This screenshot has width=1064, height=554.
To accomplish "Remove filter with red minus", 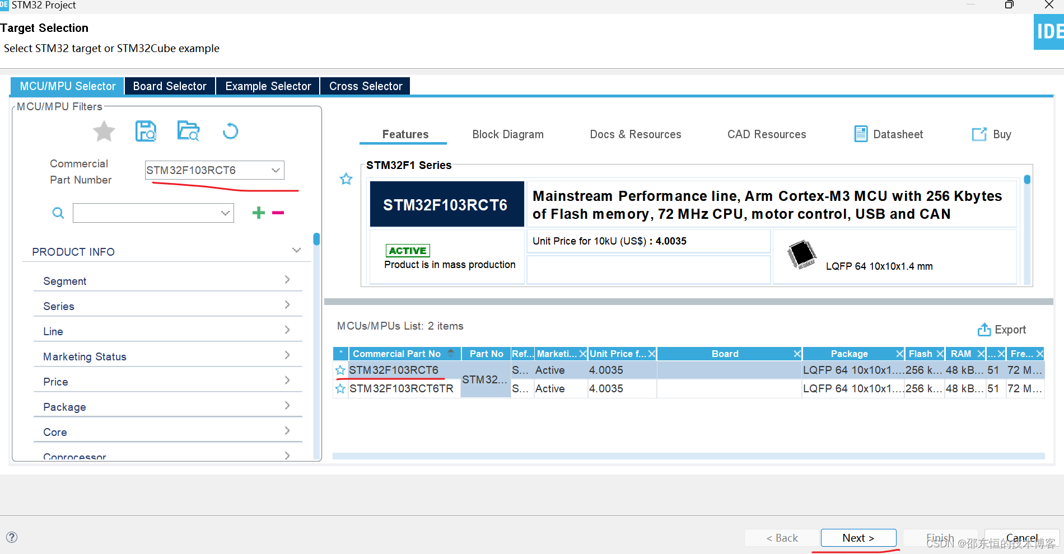I will click(x=278, y=213).
